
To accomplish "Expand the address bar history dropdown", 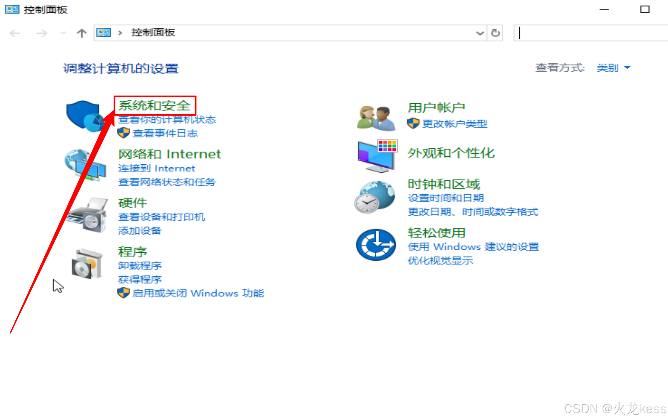I will pos(479,33).
